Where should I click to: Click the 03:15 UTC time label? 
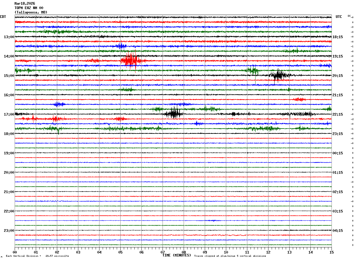(x=338, y=211)
